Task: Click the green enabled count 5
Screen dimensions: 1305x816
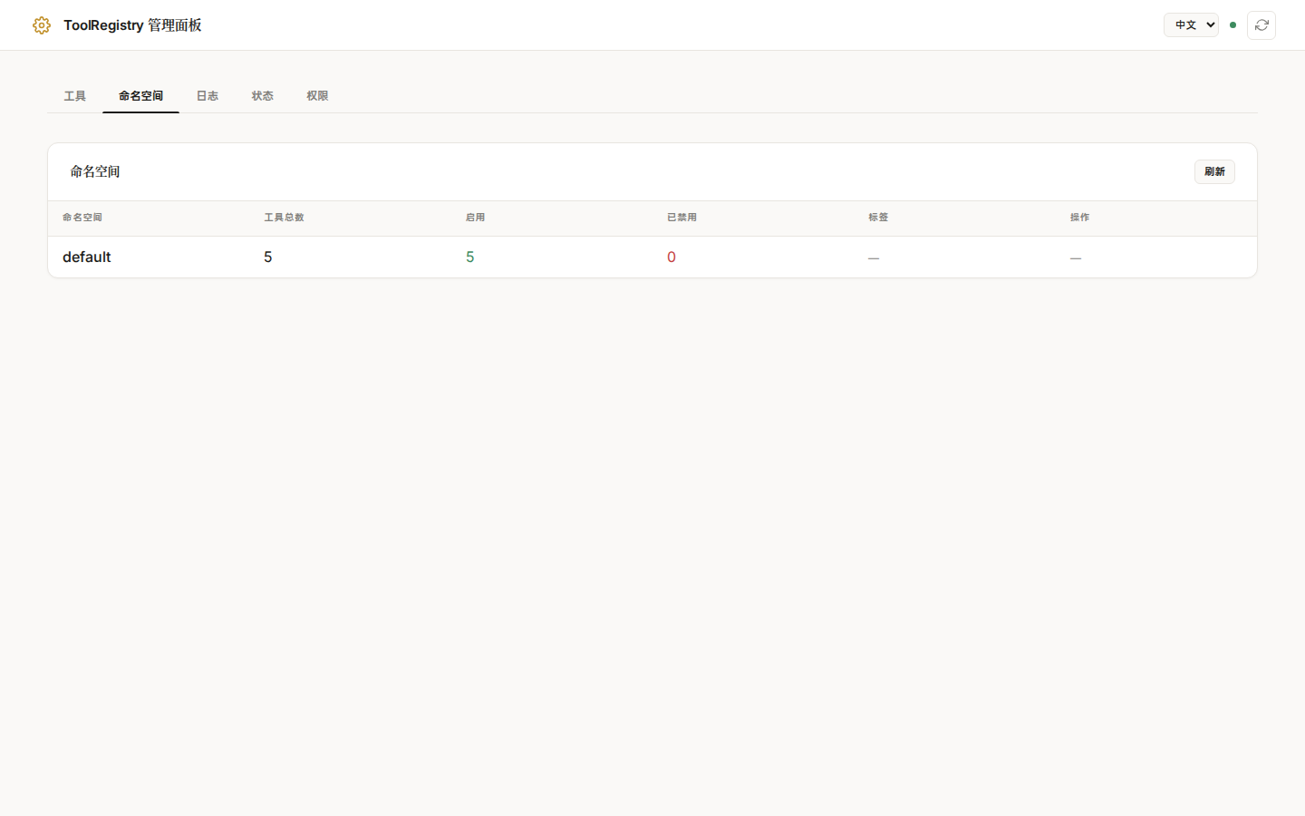Action: (x=469, y=257)
